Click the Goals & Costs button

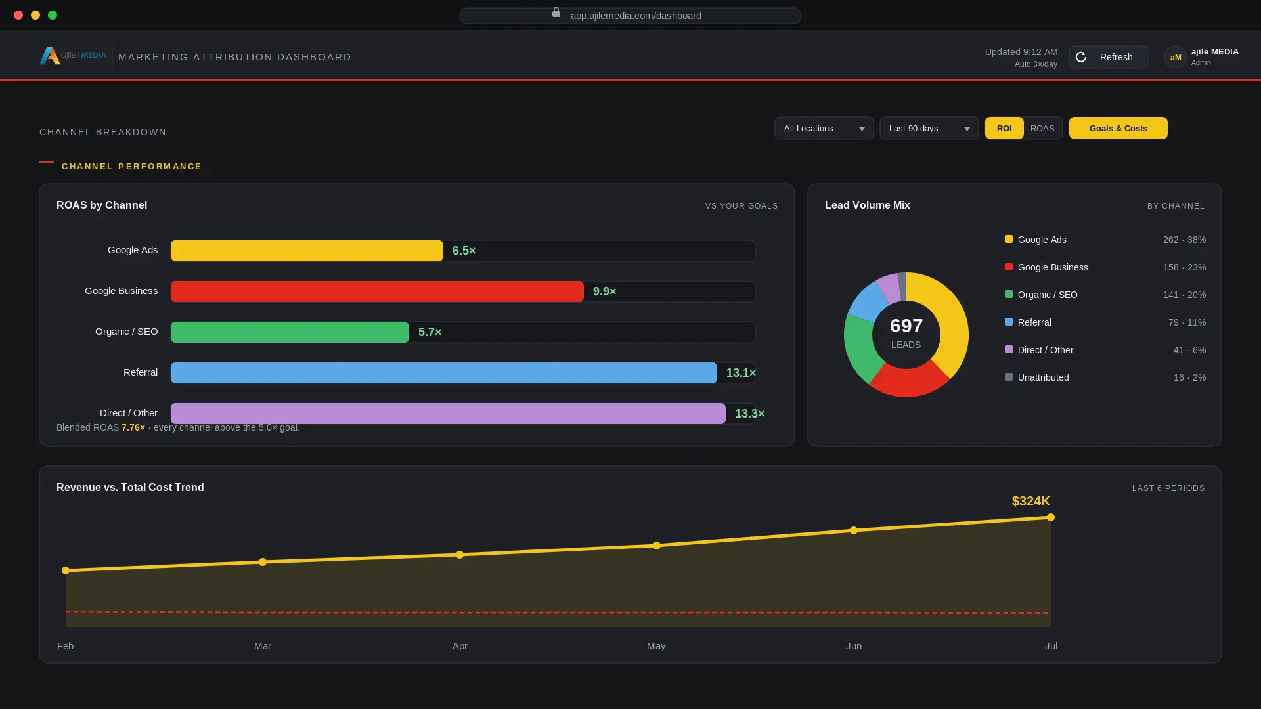coord(1118,128)
